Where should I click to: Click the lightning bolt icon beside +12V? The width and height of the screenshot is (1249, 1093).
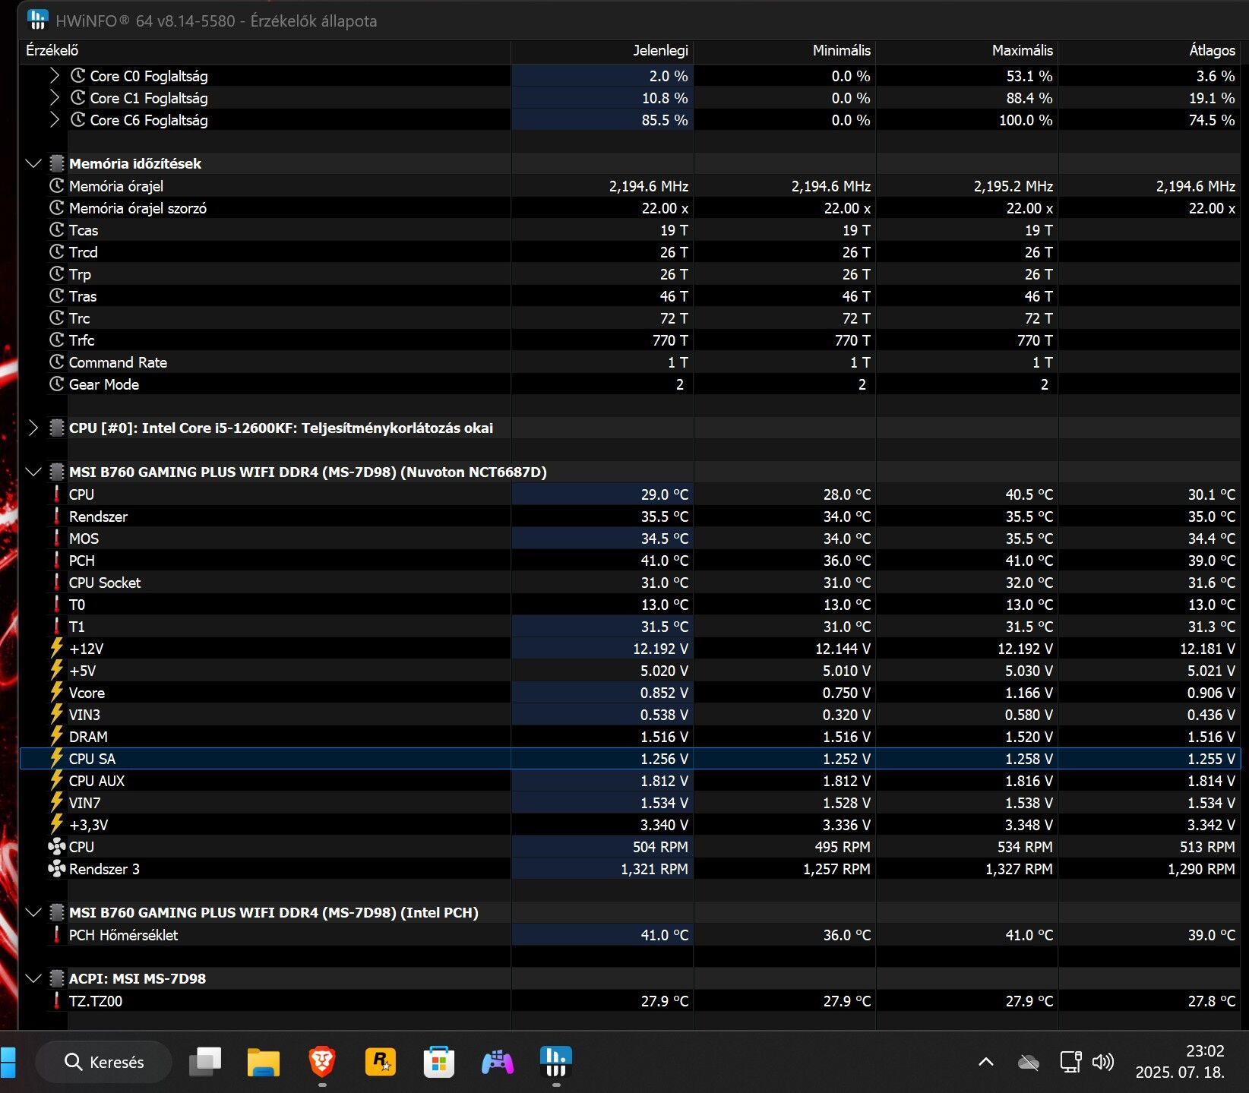click(56, 648)
